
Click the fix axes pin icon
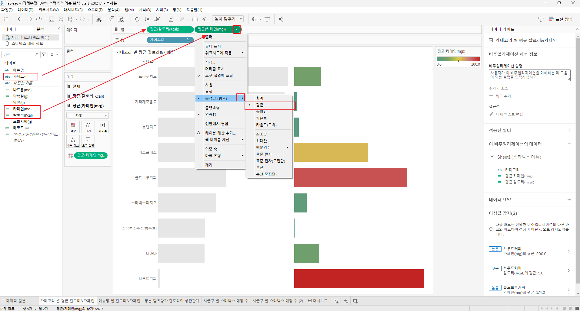point(204,19)
